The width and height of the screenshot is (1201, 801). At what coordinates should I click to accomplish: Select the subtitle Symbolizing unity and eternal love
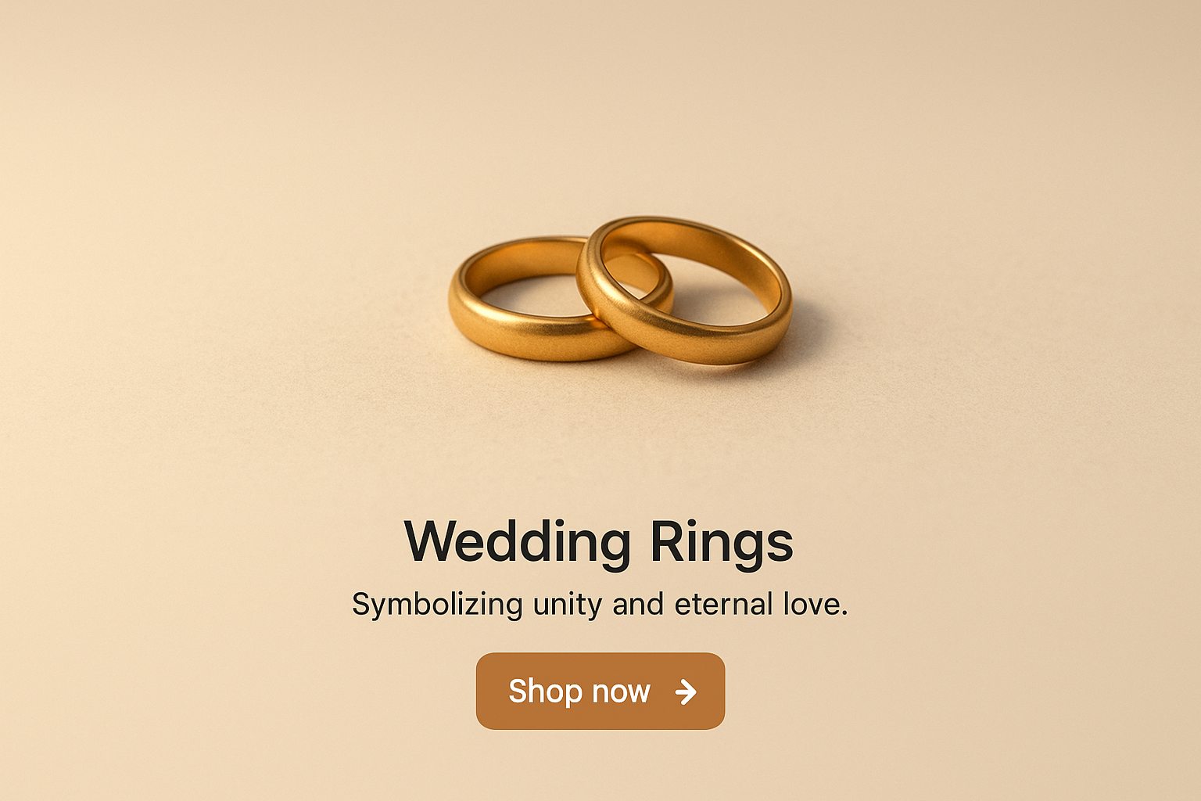600,605
